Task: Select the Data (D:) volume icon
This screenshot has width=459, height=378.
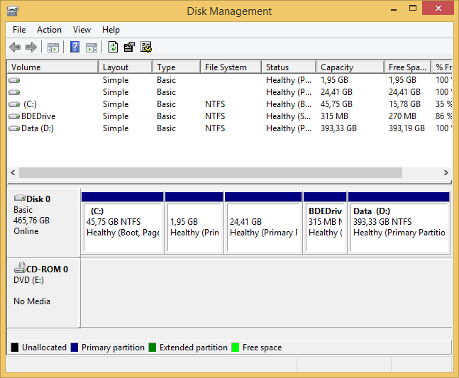Action: point(14,128)
